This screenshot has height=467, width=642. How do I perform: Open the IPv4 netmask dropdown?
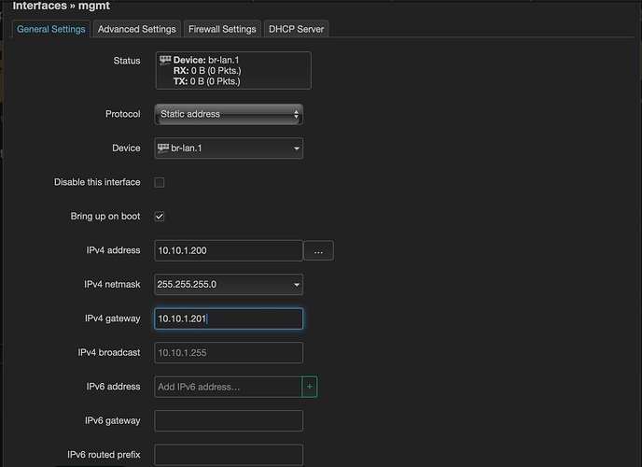pyautogui.click(x=229, y=285)
